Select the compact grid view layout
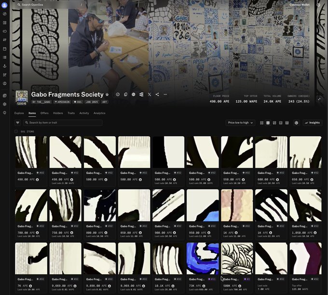Screen dimensions: 328x295 pyautogui.click(x=268, y=123)
